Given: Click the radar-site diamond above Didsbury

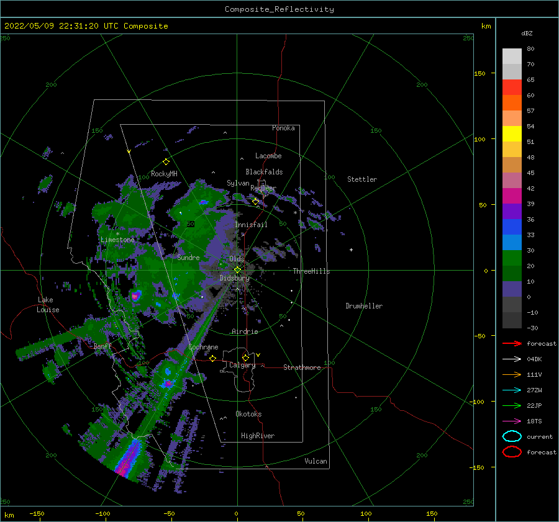Looking at the screenshot, I should click(x=237, y=270).
